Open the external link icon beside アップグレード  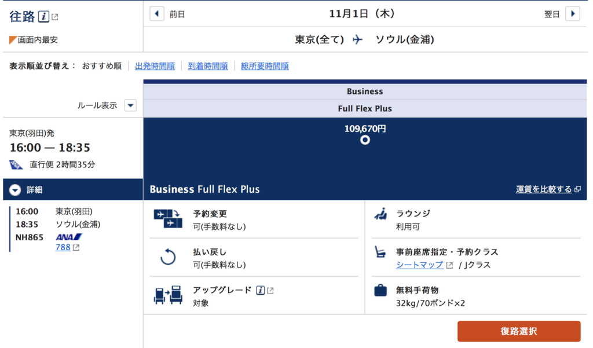[270, 291]
